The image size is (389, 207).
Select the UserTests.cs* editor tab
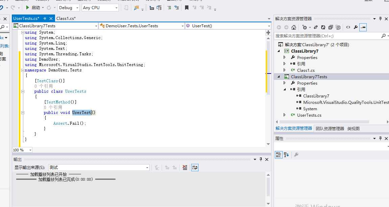click(x=26, y=19)
